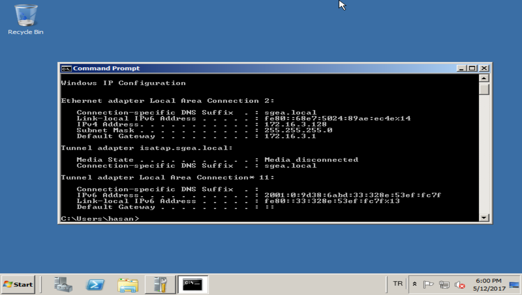
Task: Minimize the Command Prompt window
Action: coord(461,68)
